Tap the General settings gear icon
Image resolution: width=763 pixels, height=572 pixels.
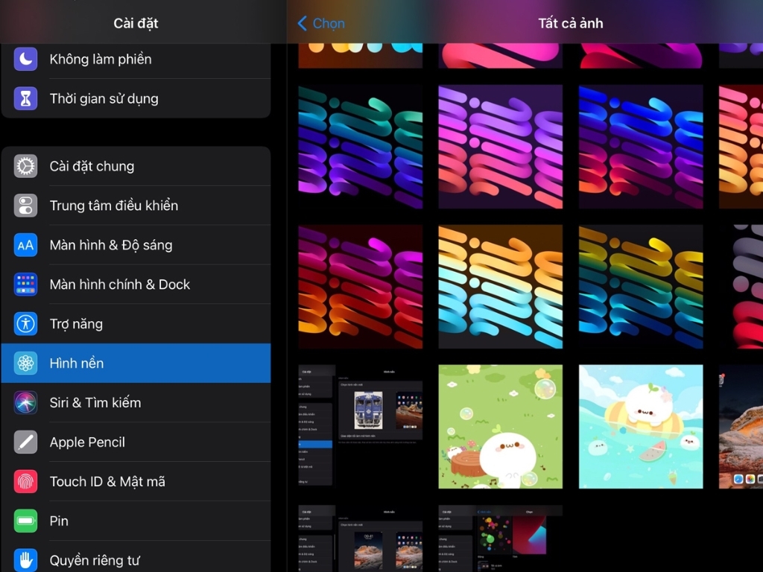point(25,166)
